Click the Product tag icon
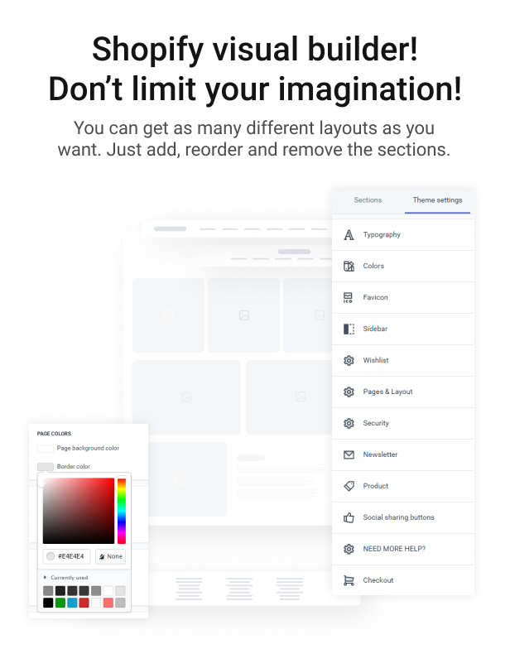The height and width of the screenshot is (649, 510). click(x=349, y=486)
